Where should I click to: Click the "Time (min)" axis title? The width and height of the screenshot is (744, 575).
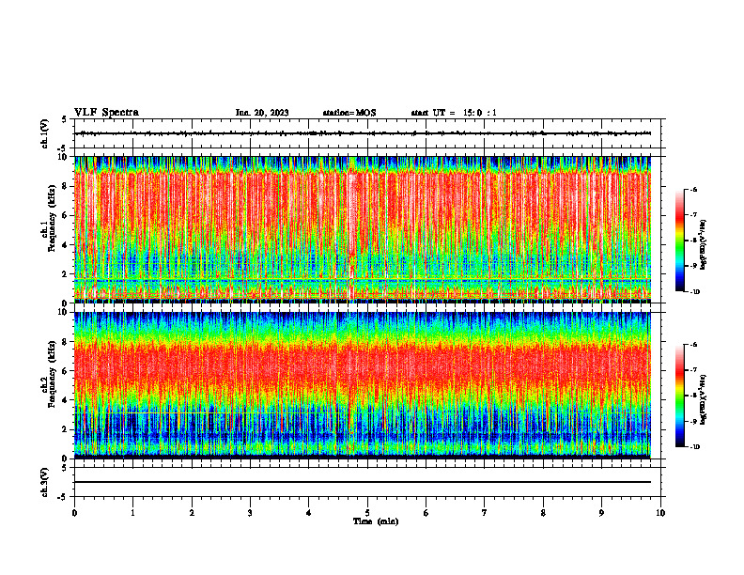[x=376, y=521]
